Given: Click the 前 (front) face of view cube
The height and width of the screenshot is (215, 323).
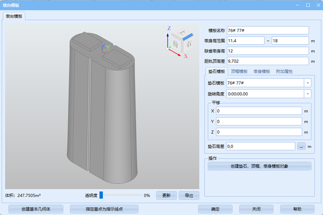Looking at the screenshot, I should pos(175,44).
